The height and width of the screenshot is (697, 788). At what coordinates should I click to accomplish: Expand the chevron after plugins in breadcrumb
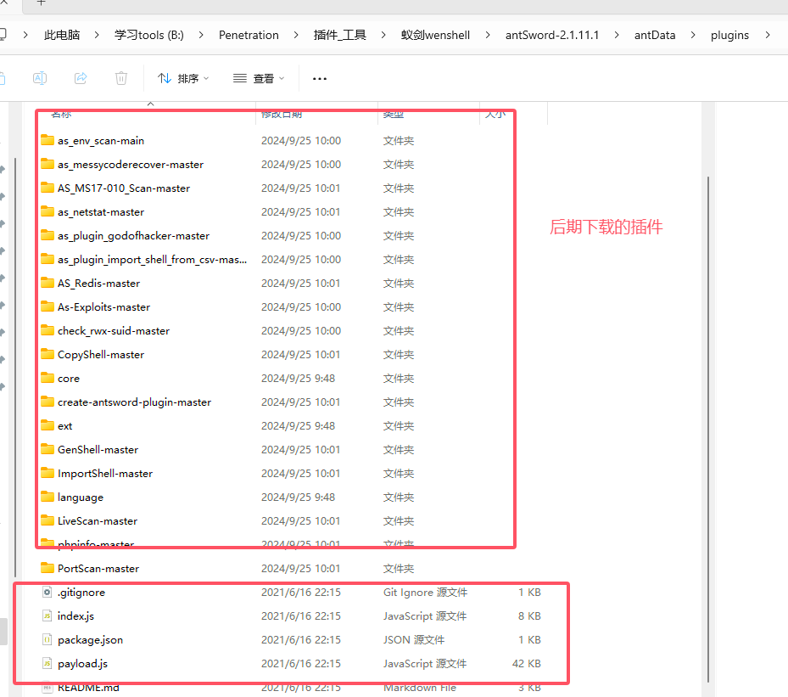(x=768, y=35)
